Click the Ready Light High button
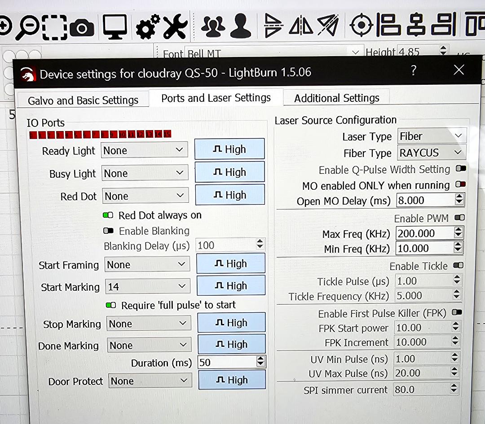This screenshot has width=485, height=424. tap(229, 149)
